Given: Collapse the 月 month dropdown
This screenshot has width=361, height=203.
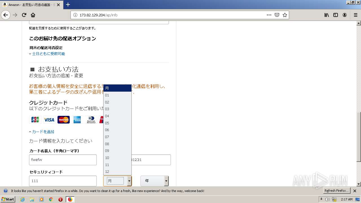Looking at the screenshot, I should click(x=117, y=181).
